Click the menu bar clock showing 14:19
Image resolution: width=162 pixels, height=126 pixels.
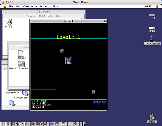click(x=148, y=7)
